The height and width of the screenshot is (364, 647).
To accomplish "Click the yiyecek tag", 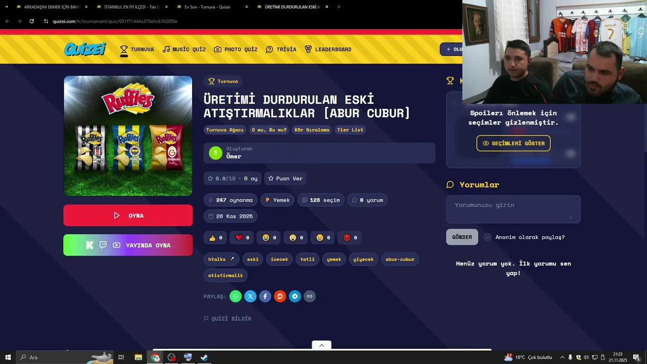I will coord(363,259).
